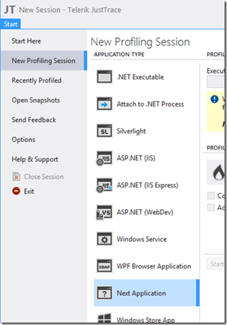The image size is (227, 325).
Task: Select the WPF Browser Application XBAP icon
Action: coord(104,266)
